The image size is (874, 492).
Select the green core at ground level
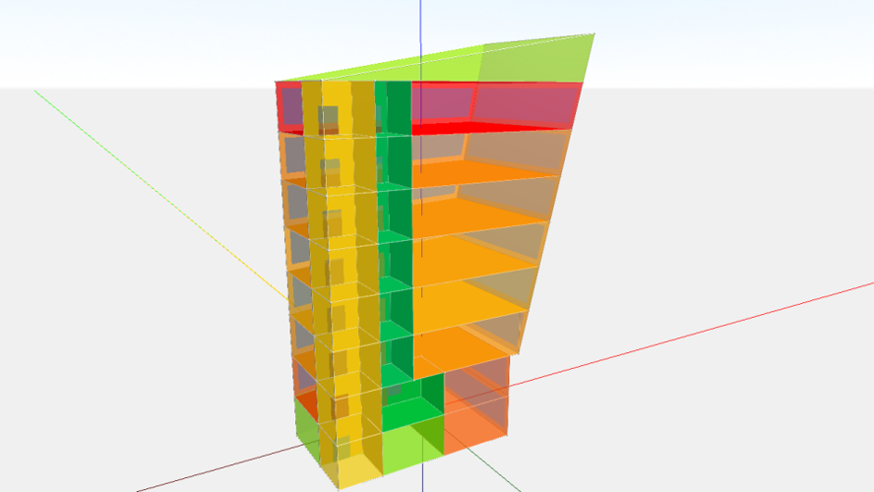pos(411,415)
